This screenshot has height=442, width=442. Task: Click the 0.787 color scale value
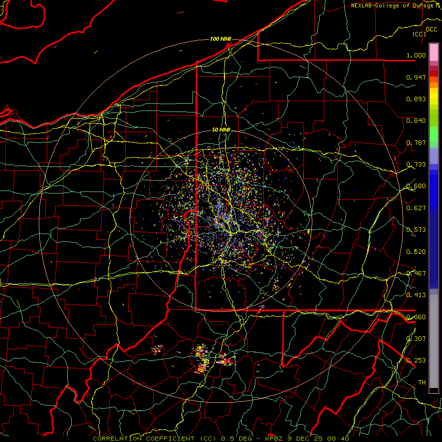pos(416,142)
